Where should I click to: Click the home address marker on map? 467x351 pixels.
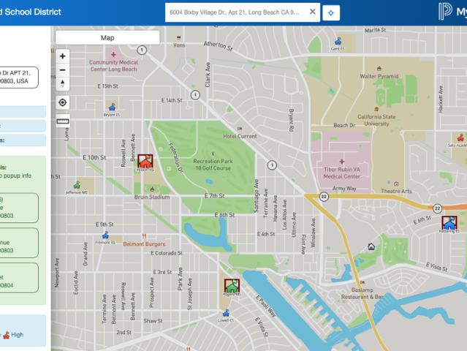coord(371,246)
